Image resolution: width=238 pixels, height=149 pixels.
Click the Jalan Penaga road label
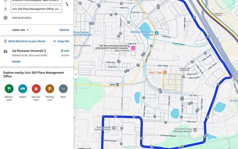pyautogui.click(x=110, y=141)
